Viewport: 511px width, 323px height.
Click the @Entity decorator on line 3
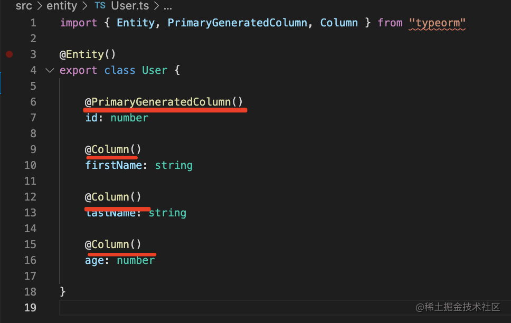(87, 54)
